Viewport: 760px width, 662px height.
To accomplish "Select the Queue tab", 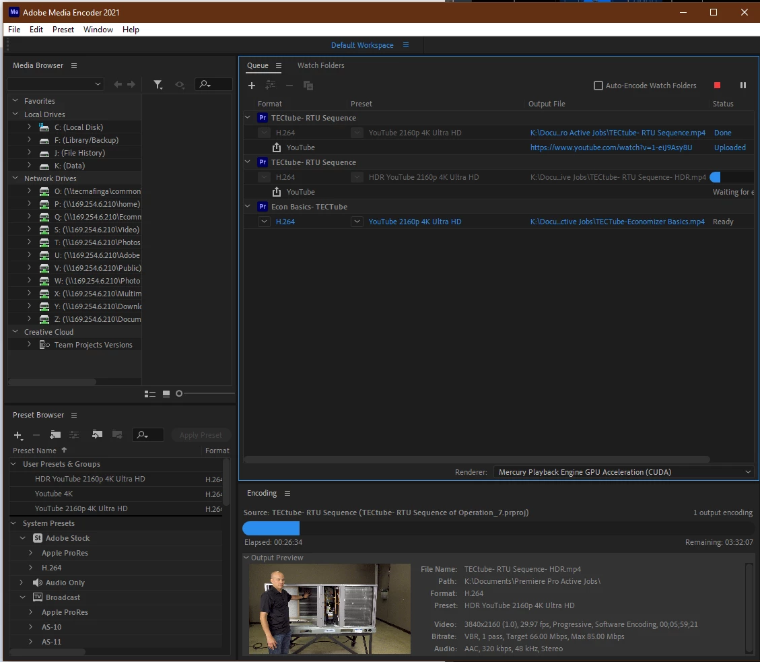I will click(257, 65).
